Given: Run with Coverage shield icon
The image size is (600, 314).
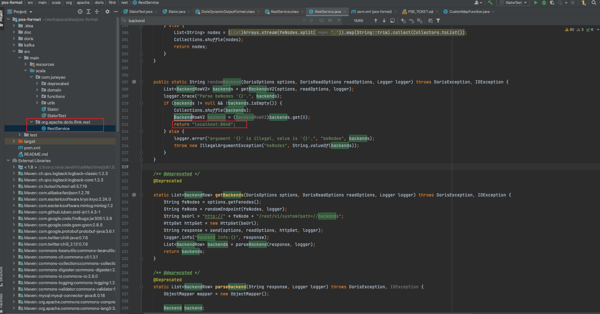Looking at the screenshot, I should (x=552, y=3).
